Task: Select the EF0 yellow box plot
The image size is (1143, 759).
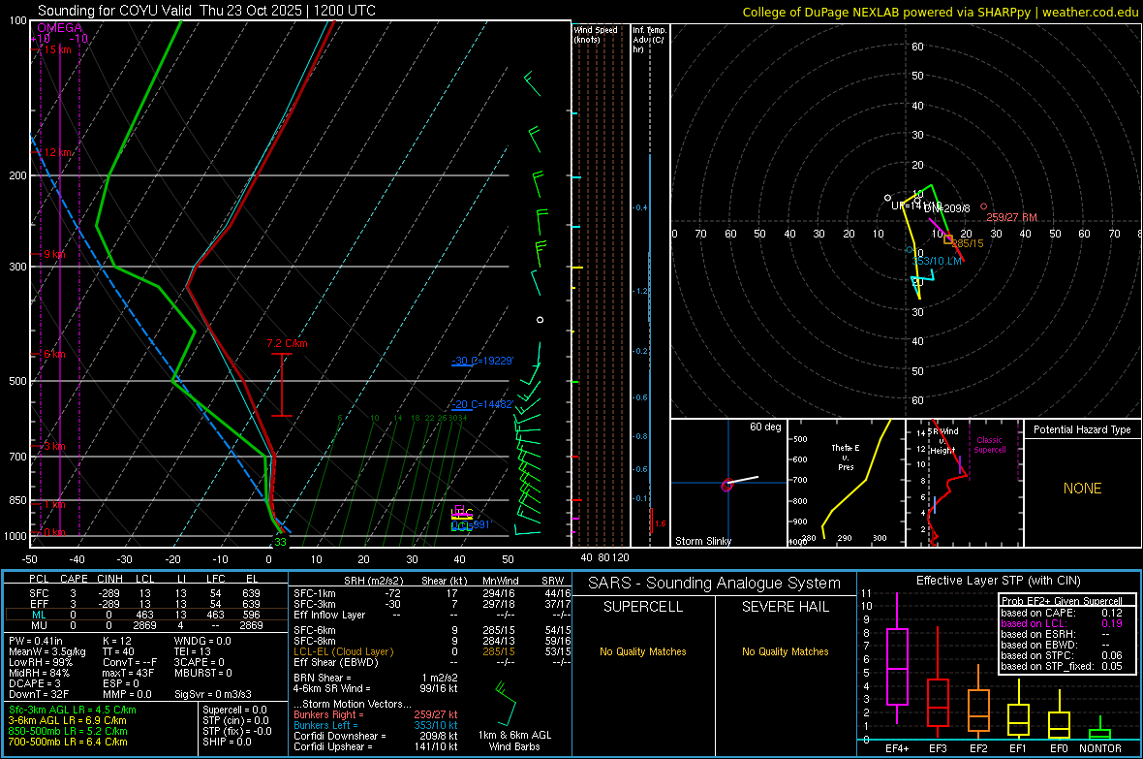Action: [1059, 716]
